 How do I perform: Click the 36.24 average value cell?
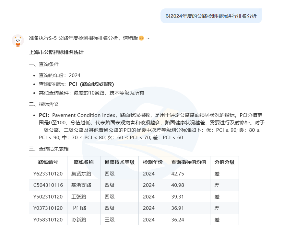pos(178,220)
